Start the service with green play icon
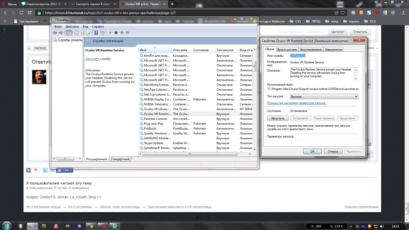The image size is (409, 230). tap(110, 33)
